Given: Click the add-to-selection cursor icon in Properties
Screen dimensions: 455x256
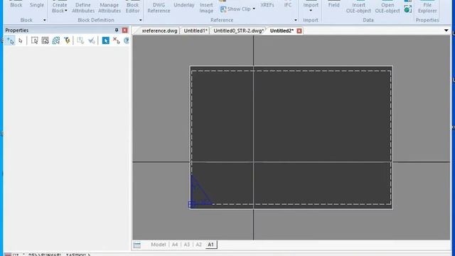Looking at the screenshot, I should coord(10,41).
